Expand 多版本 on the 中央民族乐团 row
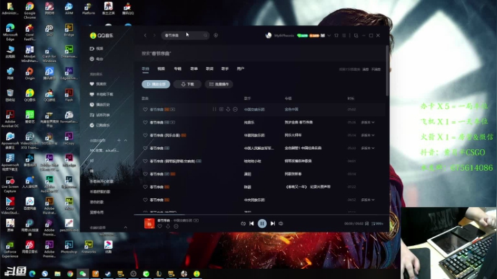497x279 pixels. click(x=368, y=200)
